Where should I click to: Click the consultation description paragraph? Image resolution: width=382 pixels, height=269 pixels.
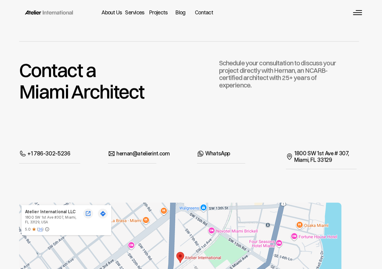[x=278, y=74]
